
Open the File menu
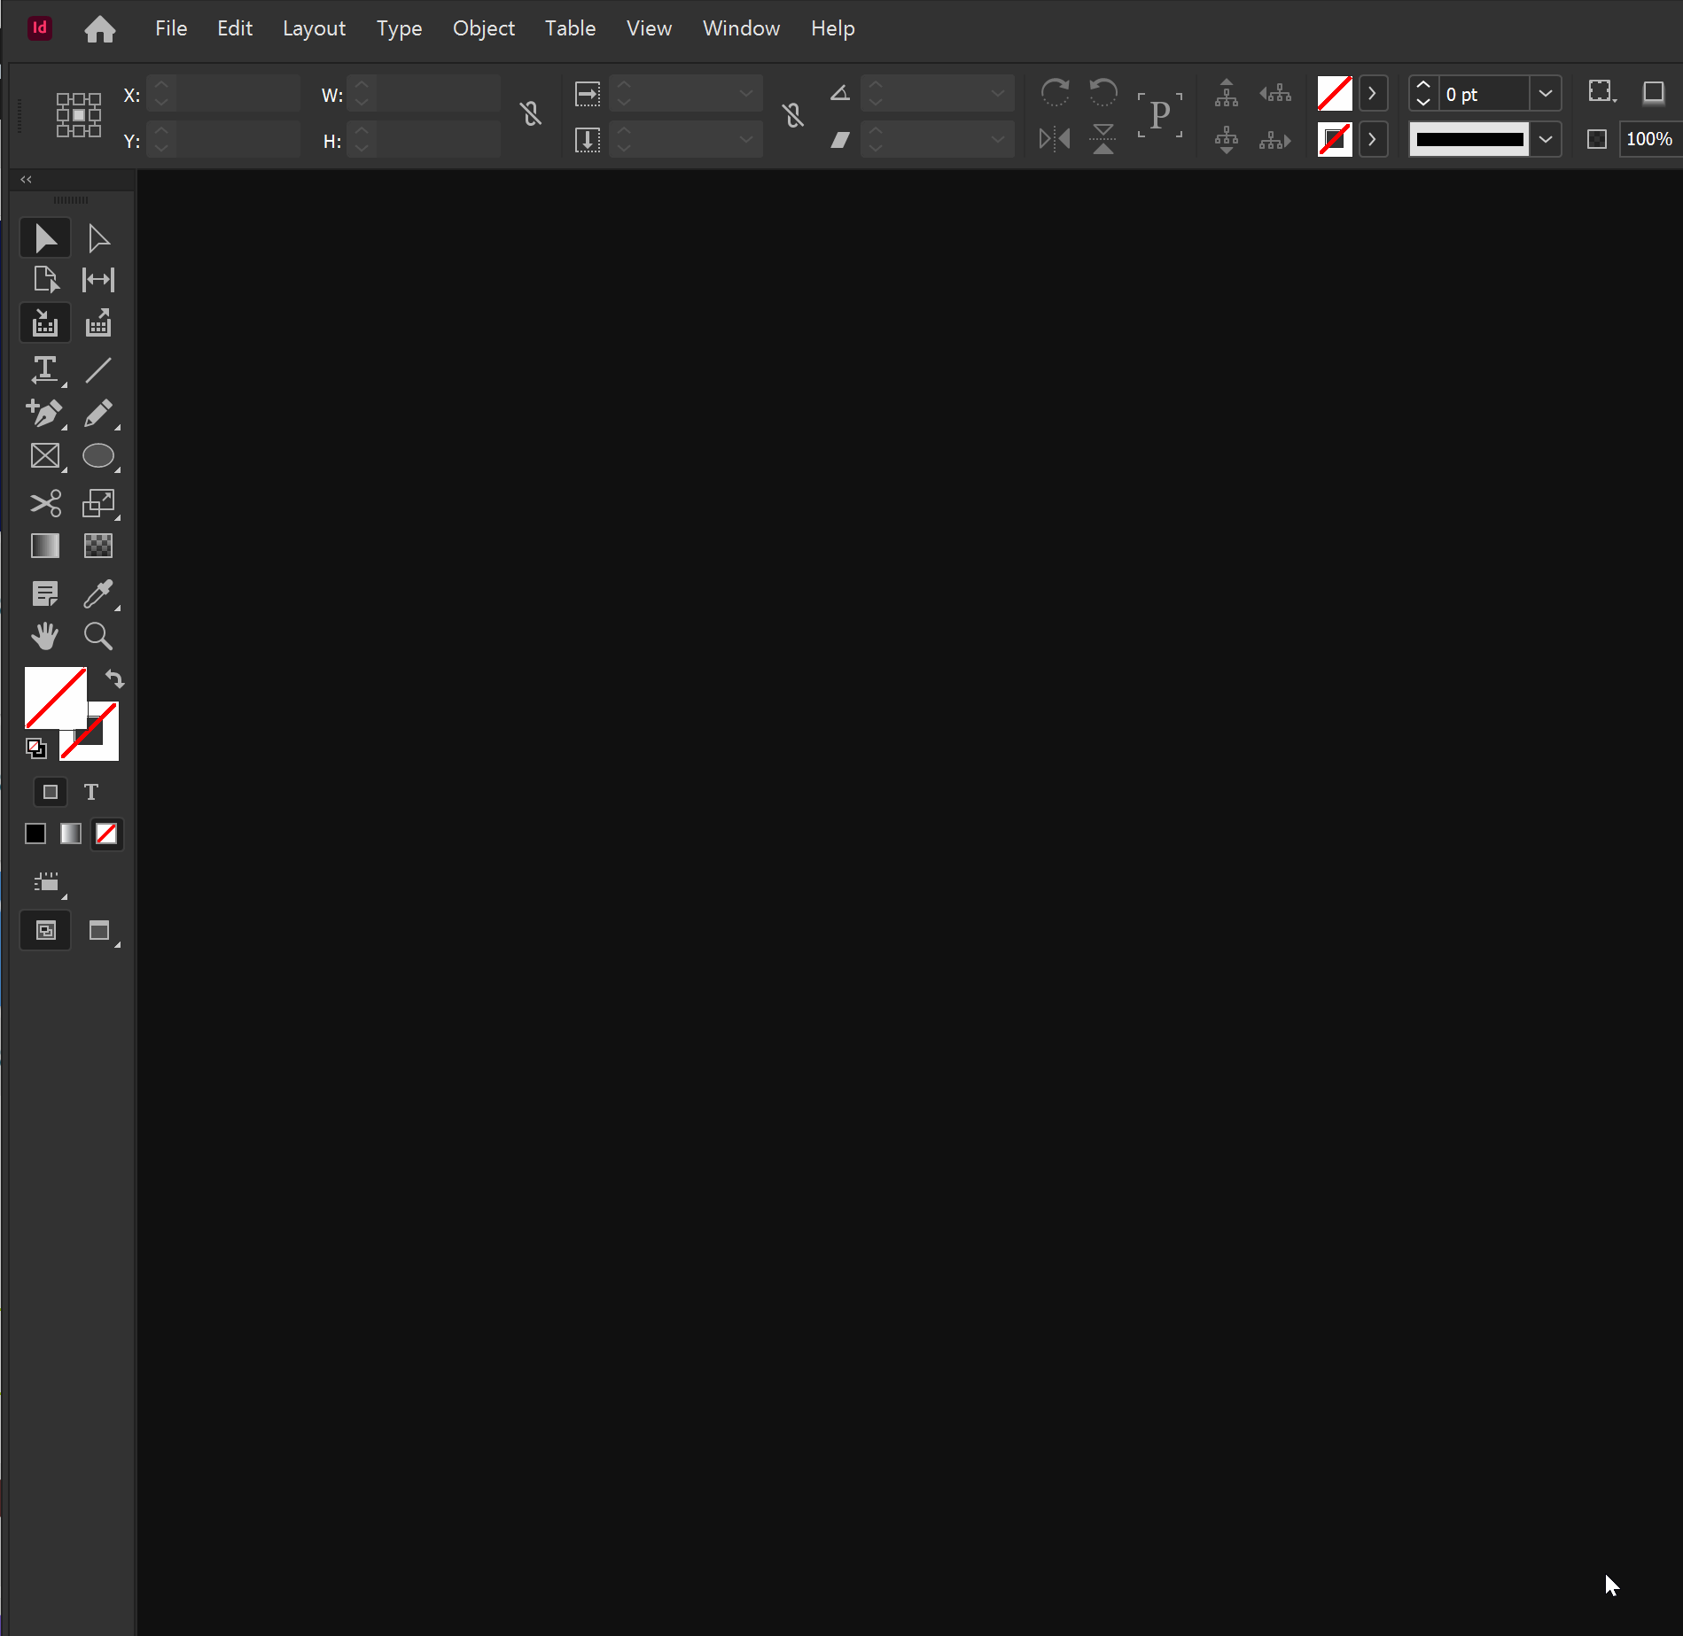click(171, 28)
